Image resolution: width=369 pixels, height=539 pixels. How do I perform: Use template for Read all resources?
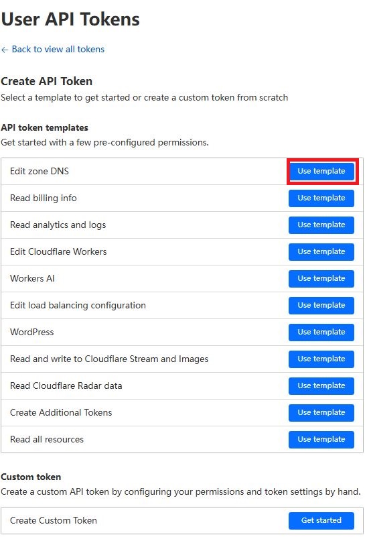(321, 439)
